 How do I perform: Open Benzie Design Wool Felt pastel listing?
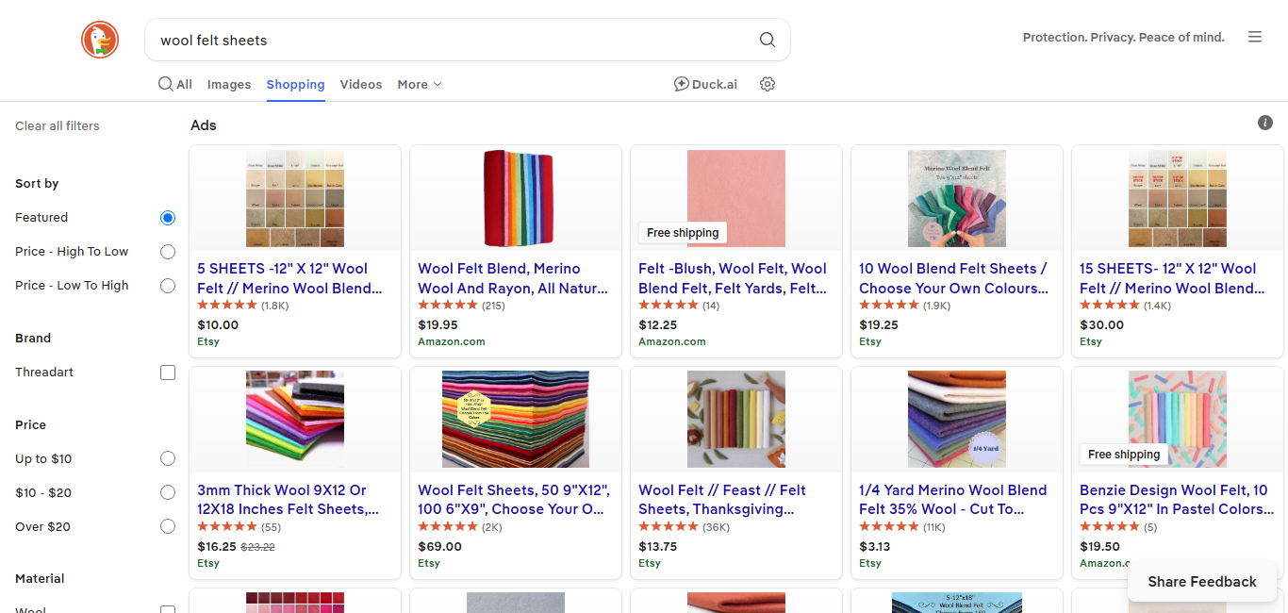tap(1177, 500)
